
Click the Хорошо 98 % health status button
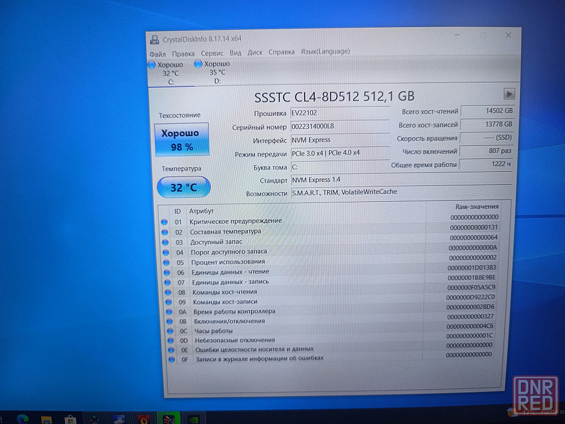point(181,140)
